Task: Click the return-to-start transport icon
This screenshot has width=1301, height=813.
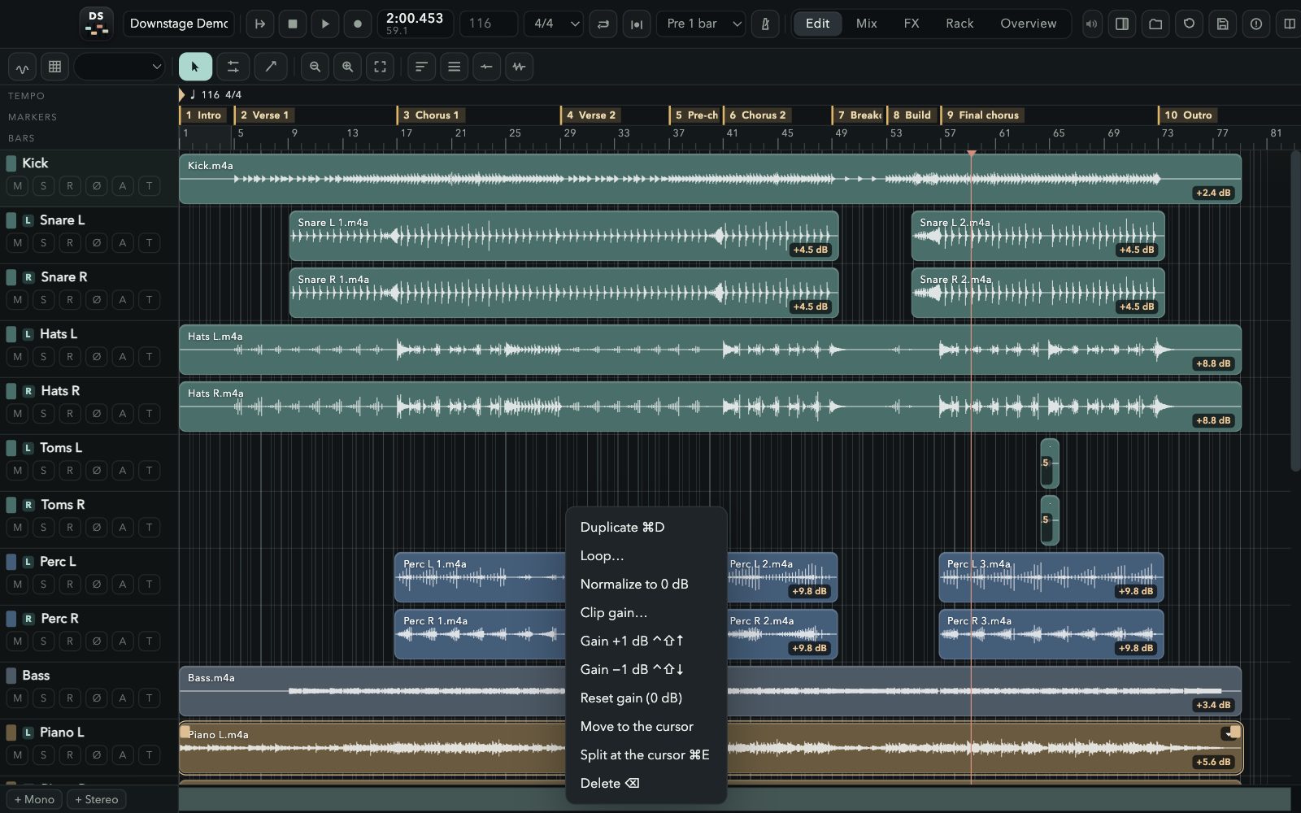Action: (260, 24)
